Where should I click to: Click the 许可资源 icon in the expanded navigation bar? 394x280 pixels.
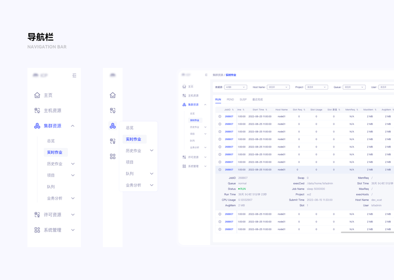click(x=37, y=215)
